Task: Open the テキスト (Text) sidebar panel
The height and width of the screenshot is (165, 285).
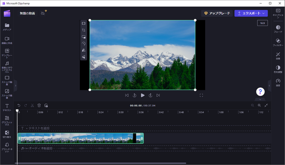Action: (7, 107)
